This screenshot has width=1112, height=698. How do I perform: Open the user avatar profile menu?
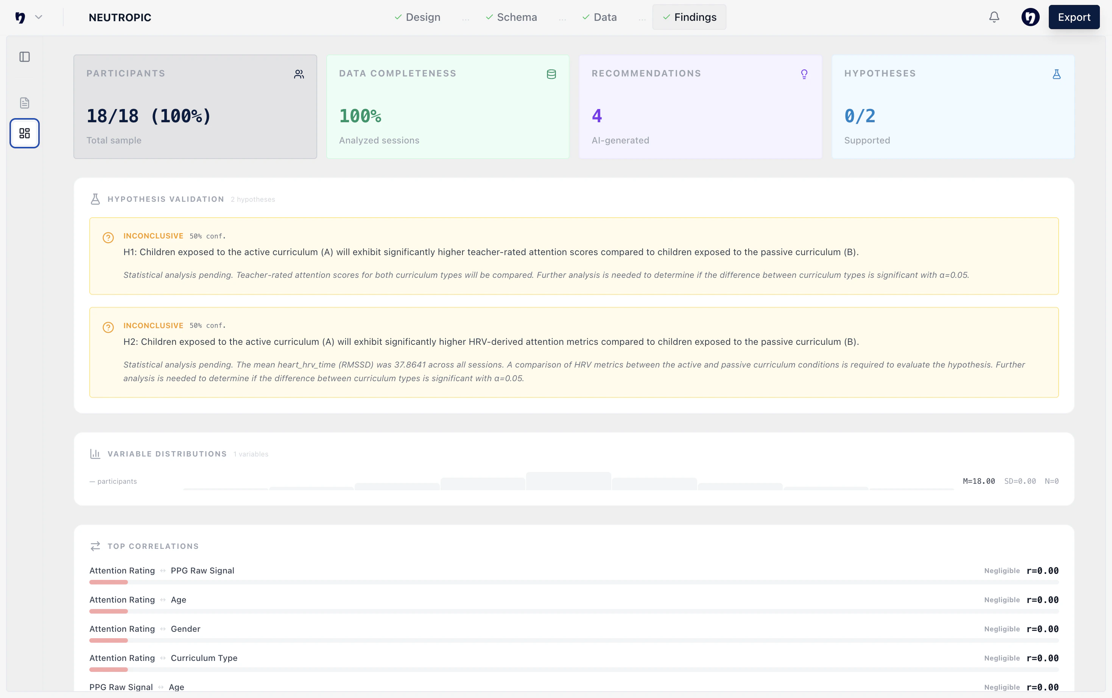(x=1030, y=17)
